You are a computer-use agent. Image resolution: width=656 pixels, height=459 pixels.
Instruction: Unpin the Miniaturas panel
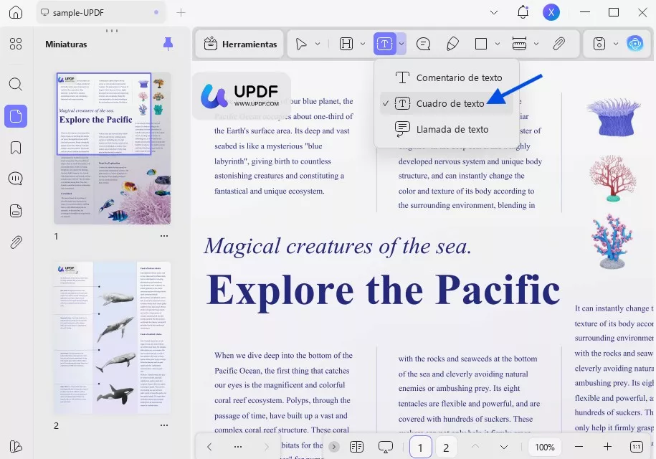click(x=168, y=44)
